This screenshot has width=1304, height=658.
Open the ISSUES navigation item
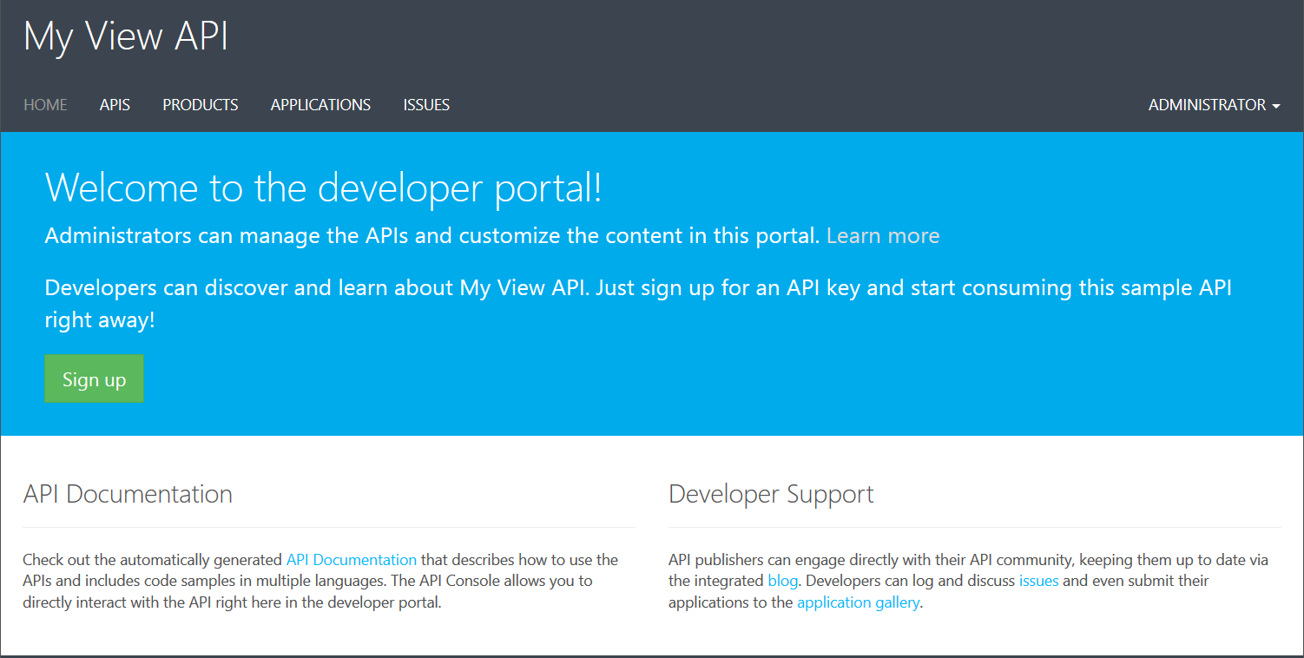pyautogui.click(x=426, y=105)
